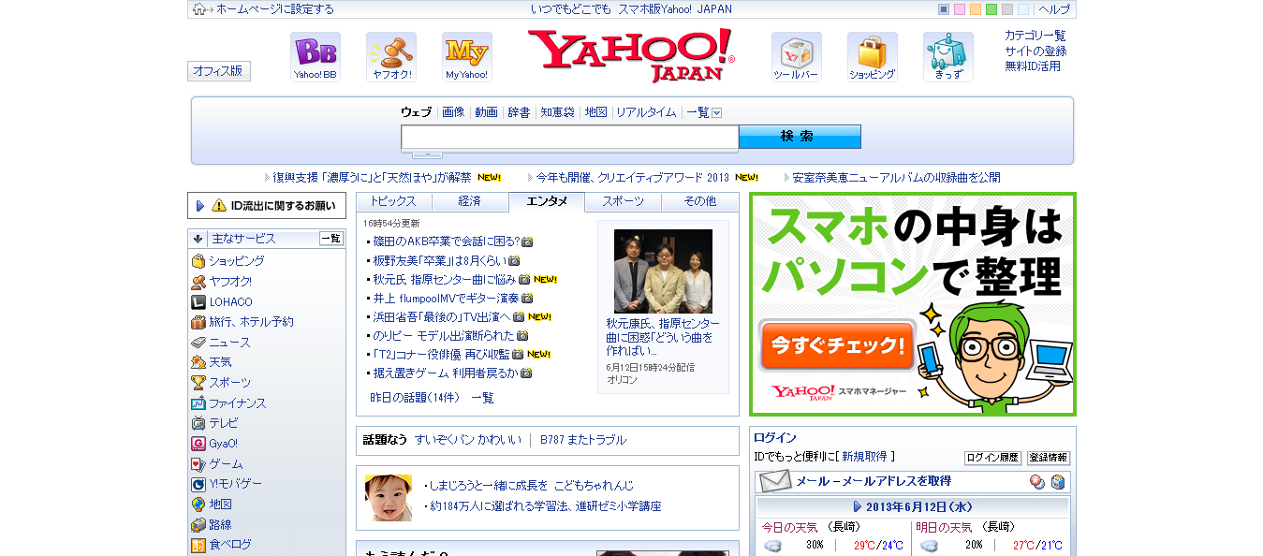Open headline 秋元氏 指原センター曲に悩み
The image size is (1263, 556).
445,279
